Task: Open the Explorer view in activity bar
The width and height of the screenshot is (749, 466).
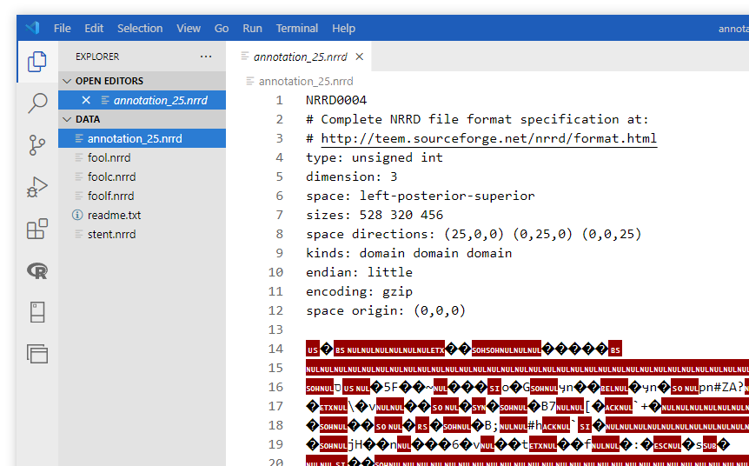Action: (x=37, y=62)
